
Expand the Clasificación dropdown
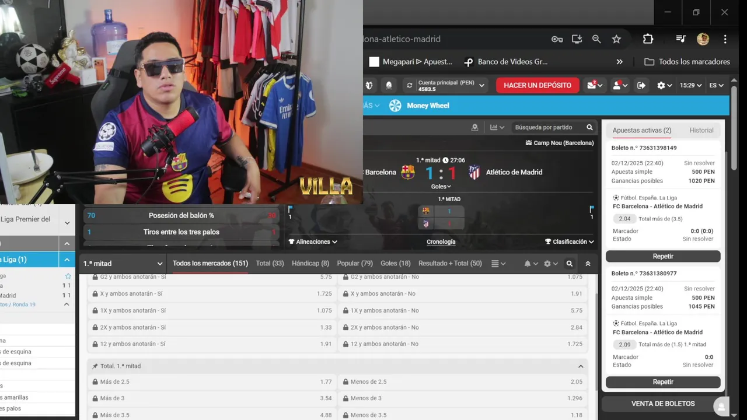pyautogui.click(x=569, y=242)
